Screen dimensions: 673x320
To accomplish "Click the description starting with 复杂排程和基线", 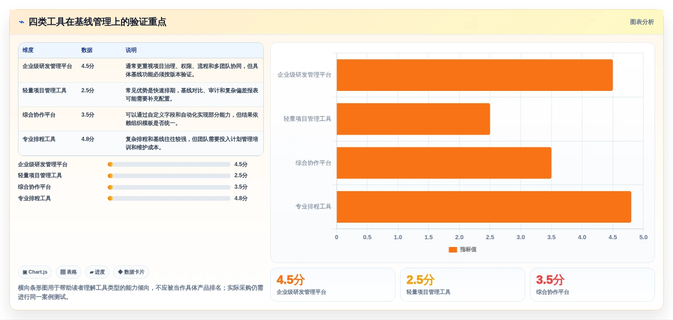I will point(192,143).
